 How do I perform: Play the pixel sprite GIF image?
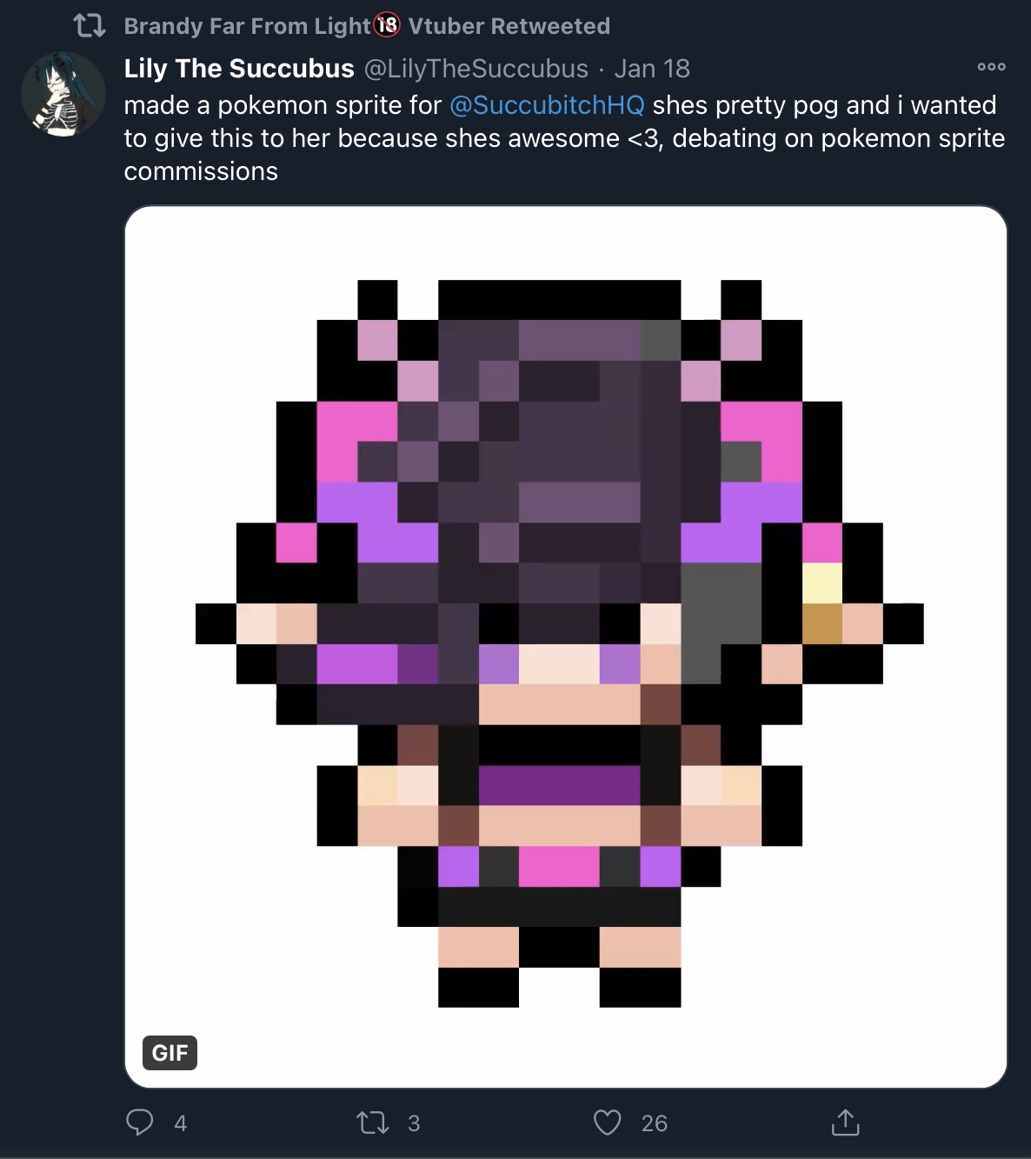566,647
